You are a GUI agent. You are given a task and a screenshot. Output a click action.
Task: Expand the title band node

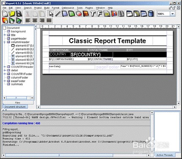click(5, 35)
